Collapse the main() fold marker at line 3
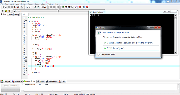Viewport: 180px width, 95px height. [x=26, y=21]
